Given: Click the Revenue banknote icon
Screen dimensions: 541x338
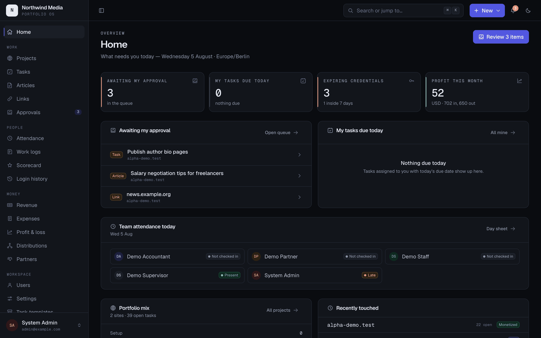Looking at the screenshot, I should coord(10,205).
